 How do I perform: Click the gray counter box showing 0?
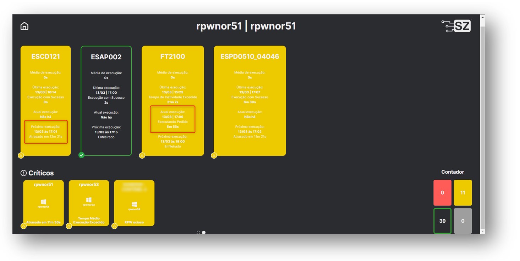click(462, 221)
